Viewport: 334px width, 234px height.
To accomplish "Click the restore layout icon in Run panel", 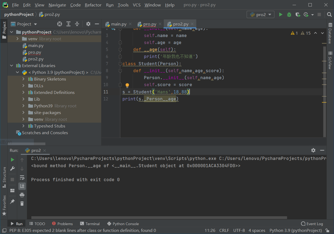I will point(12,191).
